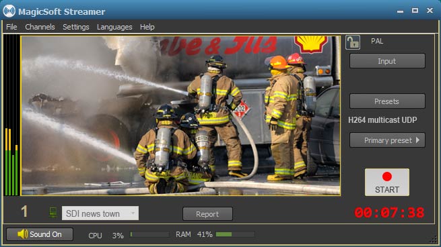Open the Channels menu
Image resolution: width=441 pixels, height=247 pixels.
pos(40,27)
